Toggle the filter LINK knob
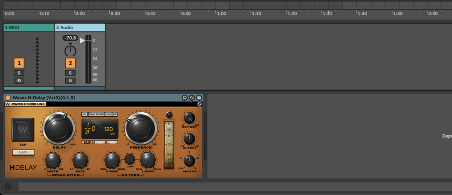 [130, 159]
